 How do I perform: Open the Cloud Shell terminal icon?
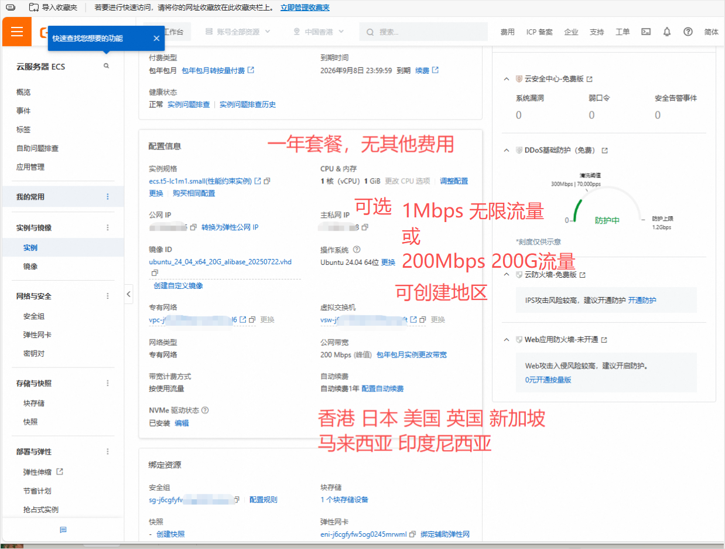[646, 32]
